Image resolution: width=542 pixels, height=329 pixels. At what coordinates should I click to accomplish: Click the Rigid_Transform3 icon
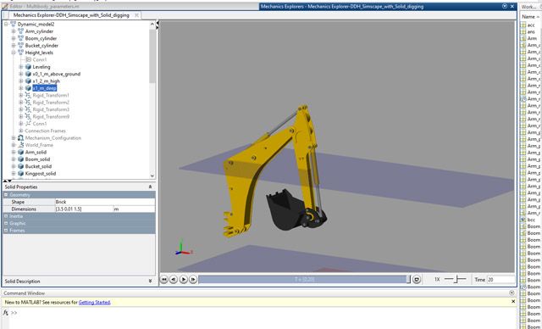(28, 109)
